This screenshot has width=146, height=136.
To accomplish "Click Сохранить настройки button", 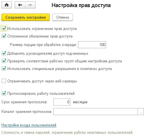I will click(x=25, y=17).
